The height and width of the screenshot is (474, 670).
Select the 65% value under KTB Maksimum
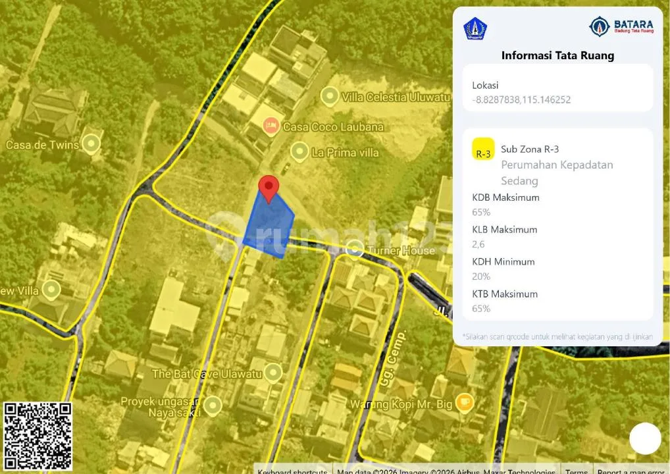coord(481,309)
